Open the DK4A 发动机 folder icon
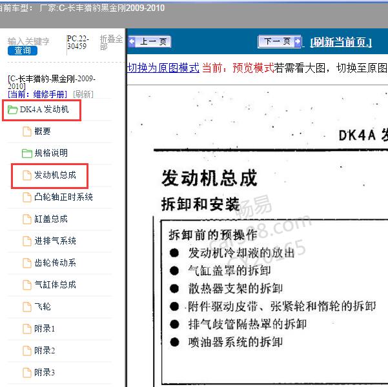388x387 pixels. 12,110
